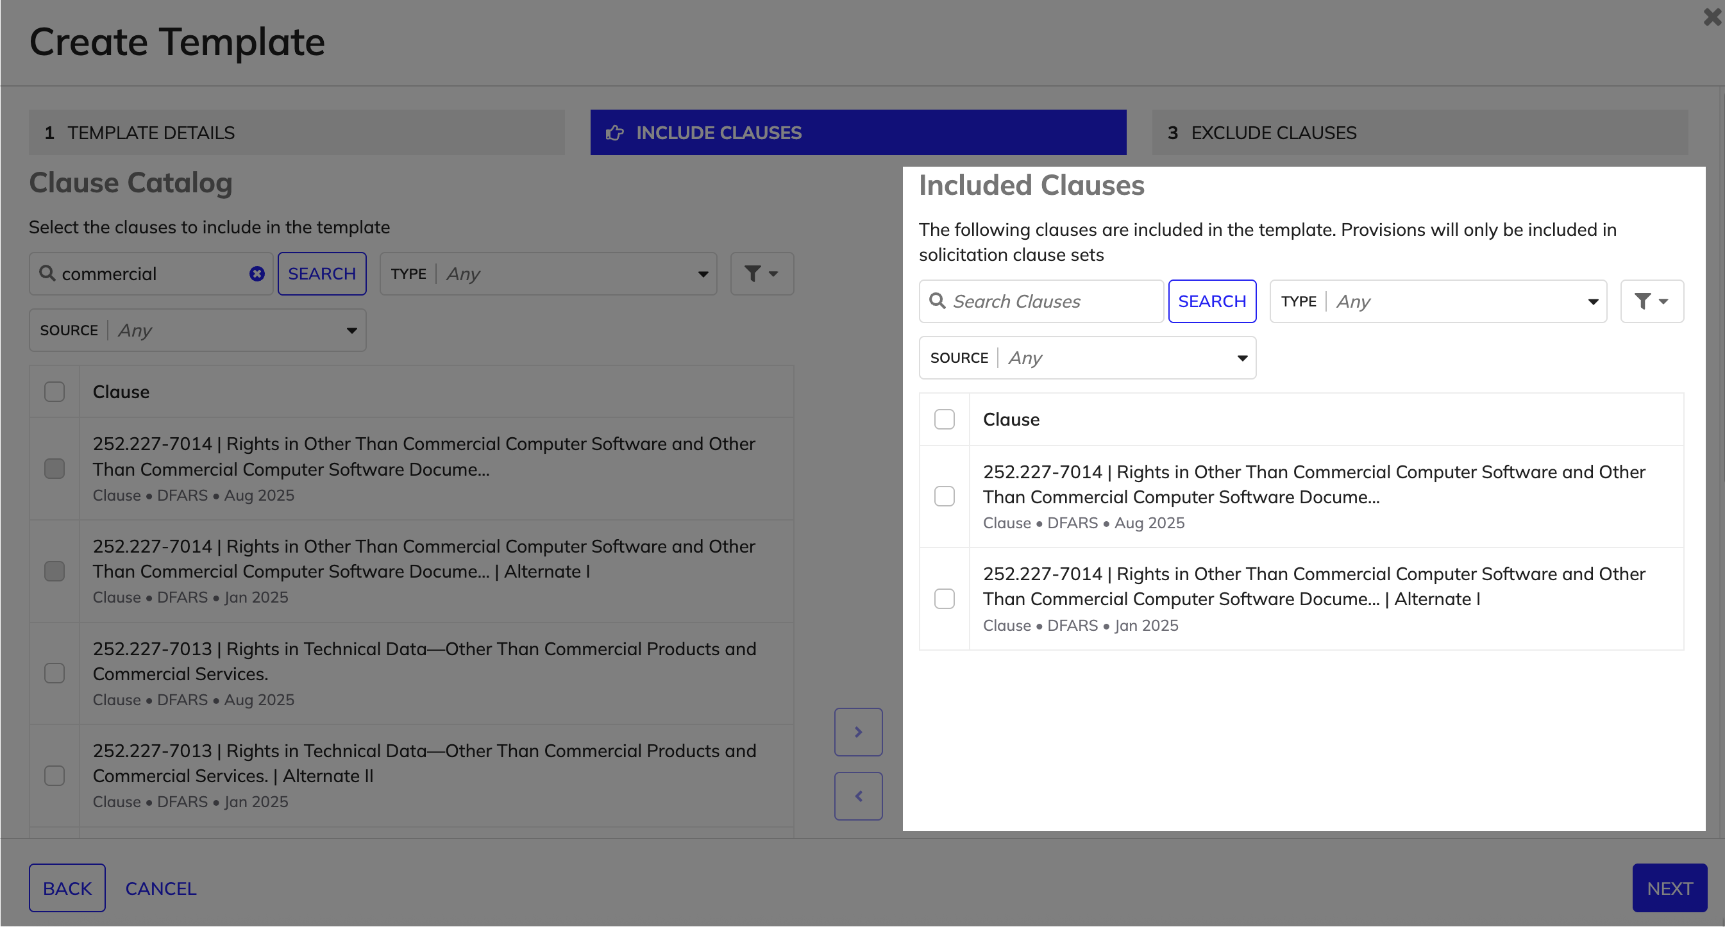1725x927 pixels.
Task: Click SEARCH in the Clause Catalog
Action: pyautogui.click(x=322, y=274)
